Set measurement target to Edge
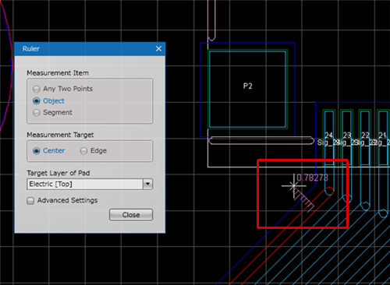 coord(83,151)
